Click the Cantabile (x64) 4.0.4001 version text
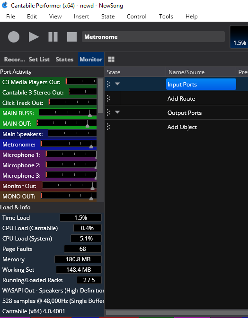 pyautogui.click(x=34, y=311)
